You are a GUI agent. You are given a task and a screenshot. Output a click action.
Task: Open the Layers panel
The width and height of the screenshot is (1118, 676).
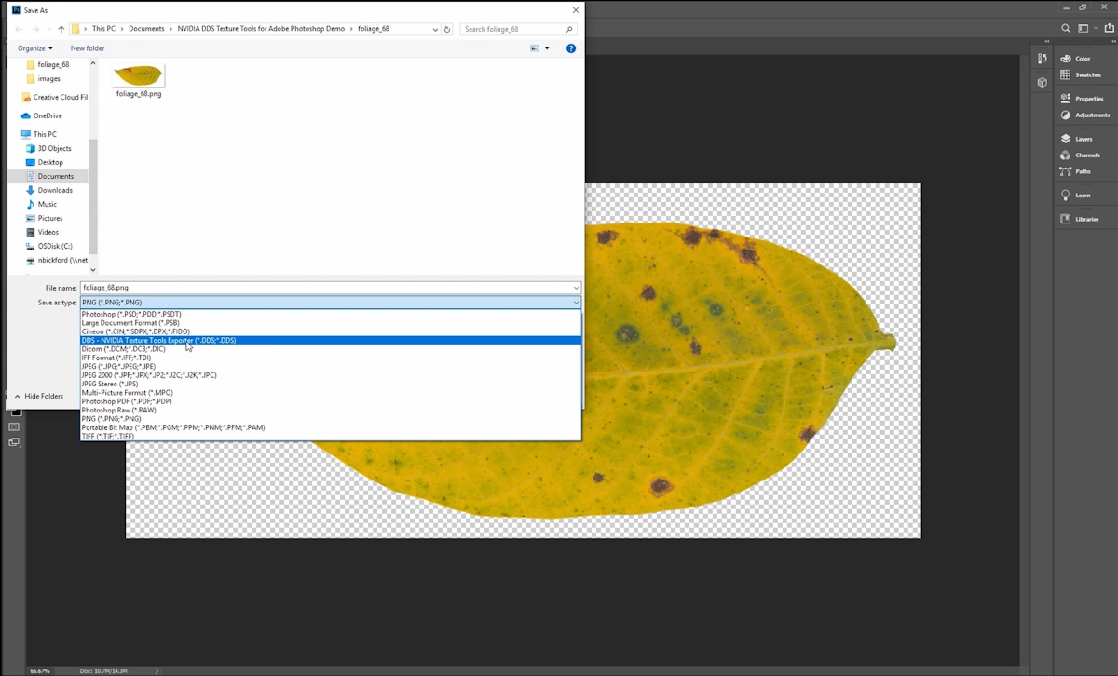[x=1066, y=139]
